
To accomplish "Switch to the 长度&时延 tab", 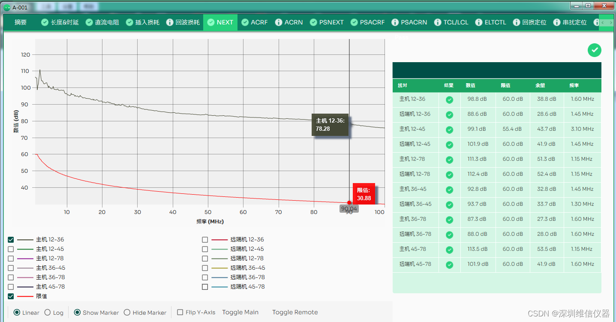I will click(x=60, y=22).
